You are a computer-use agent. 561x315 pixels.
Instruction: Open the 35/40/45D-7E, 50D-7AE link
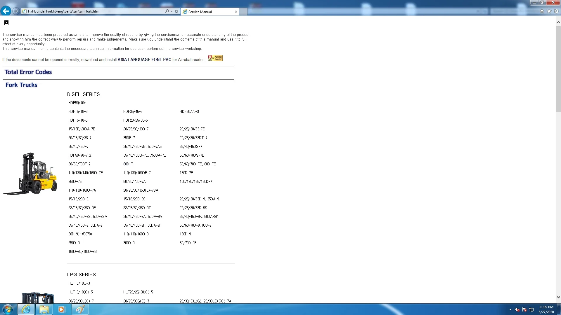tap(143, 146)
